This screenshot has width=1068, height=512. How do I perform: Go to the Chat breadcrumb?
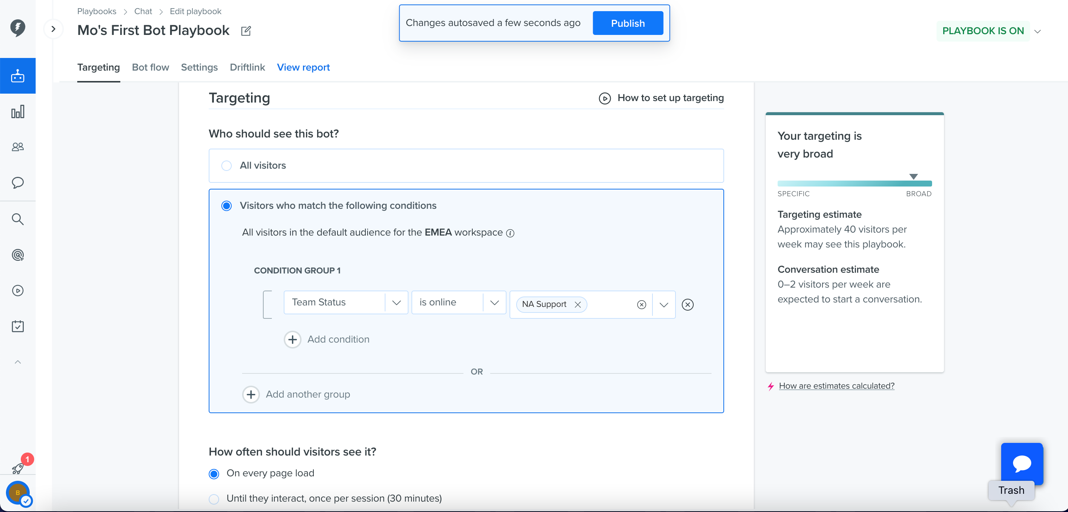(x=143, y=11)
